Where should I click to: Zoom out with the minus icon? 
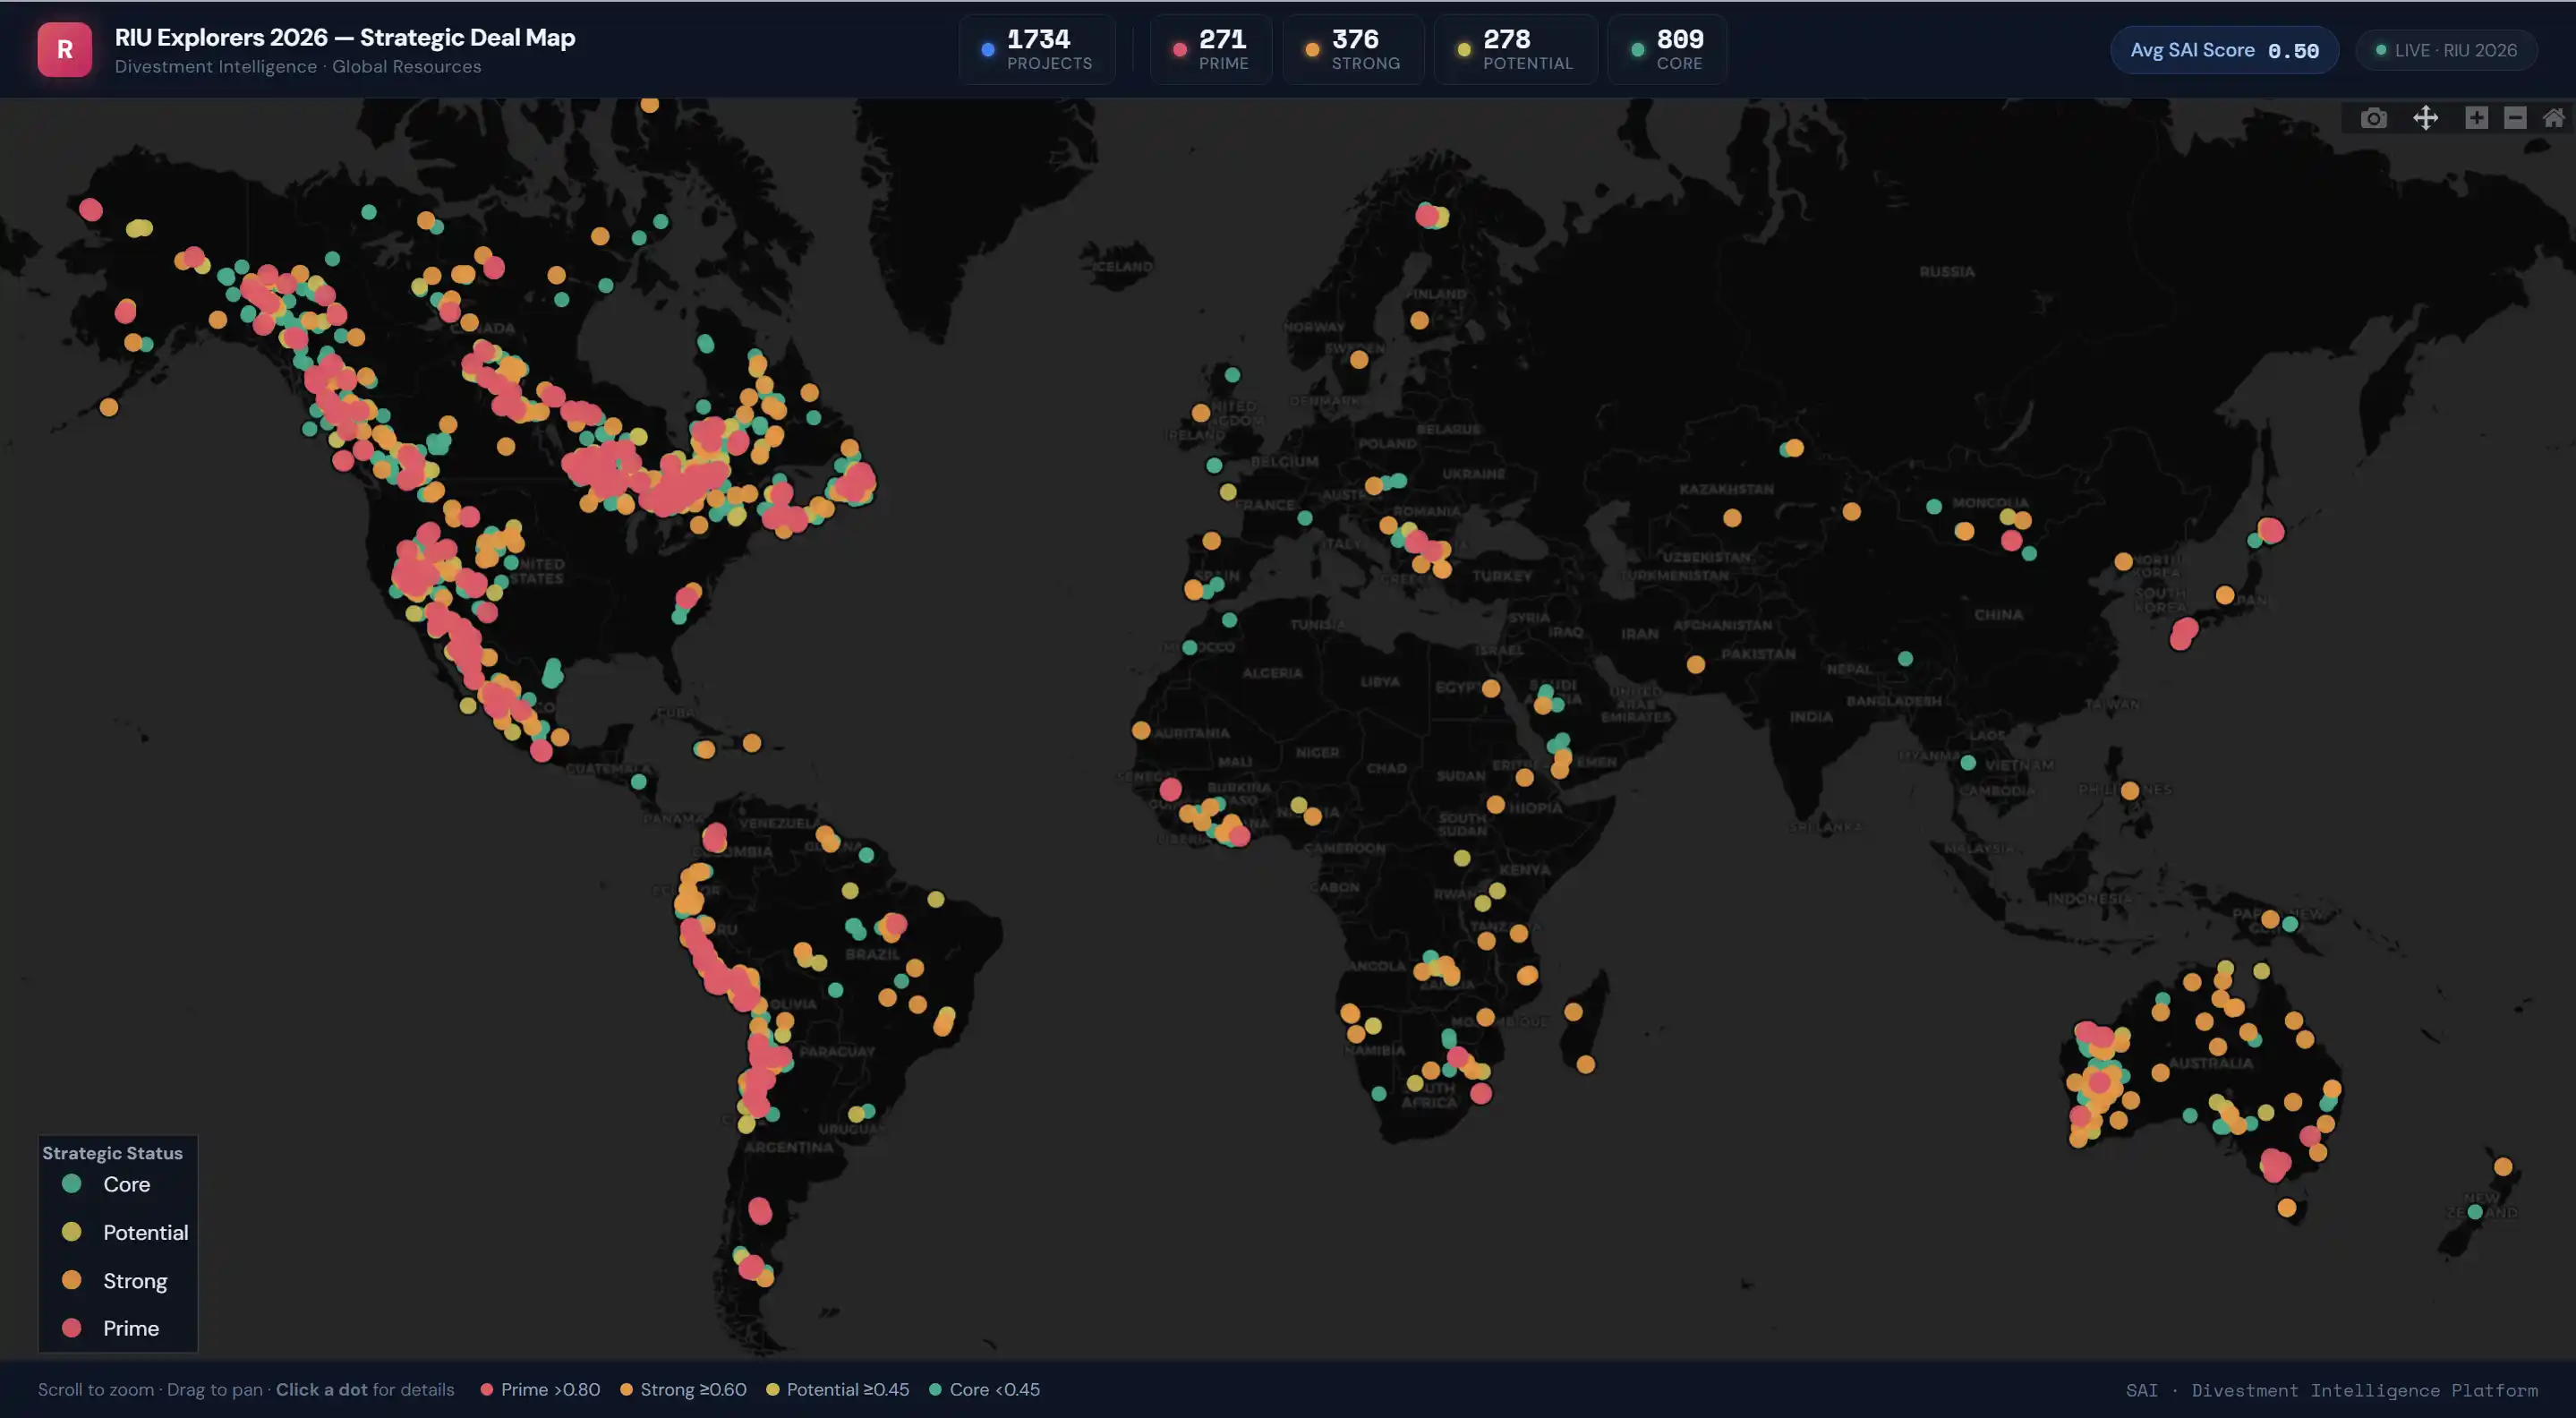pyautogui.click(x=2515, y=118)
